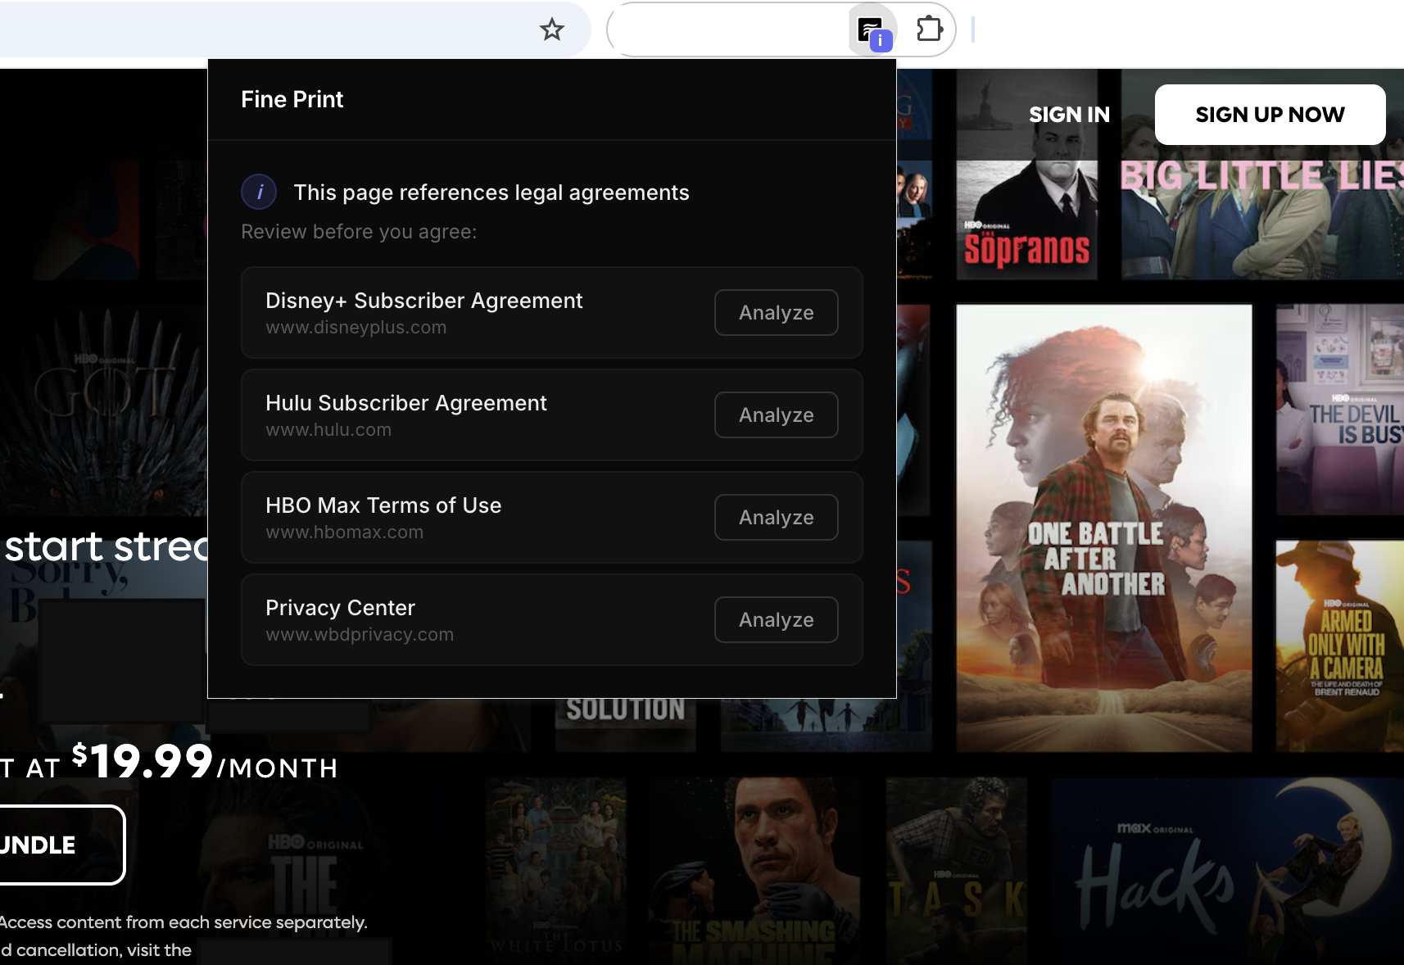Select the www.disneyplus.com URL text

tap(356, 328)
